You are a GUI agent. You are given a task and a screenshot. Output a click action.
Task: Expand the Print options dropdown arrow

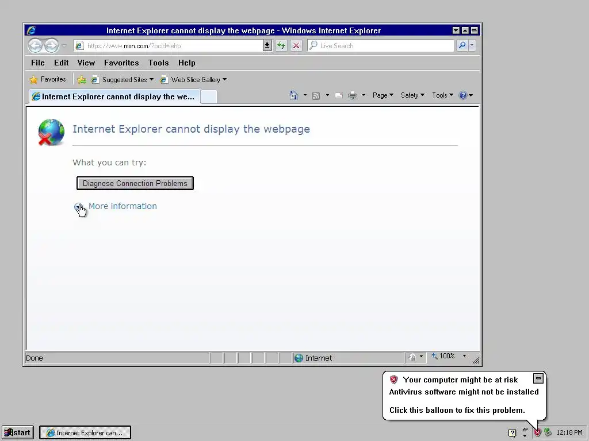364,95
